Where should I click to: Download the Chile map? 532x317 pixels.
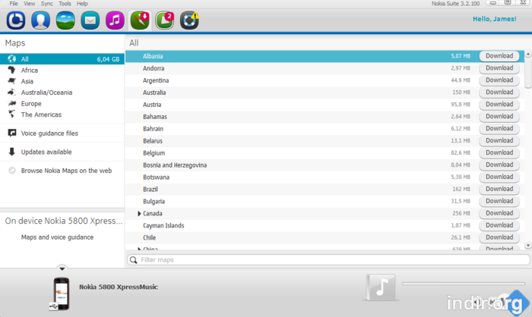[x=499, y=237]
